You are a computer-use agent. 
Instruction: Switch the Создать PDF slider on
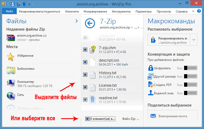tap(190, 85)
